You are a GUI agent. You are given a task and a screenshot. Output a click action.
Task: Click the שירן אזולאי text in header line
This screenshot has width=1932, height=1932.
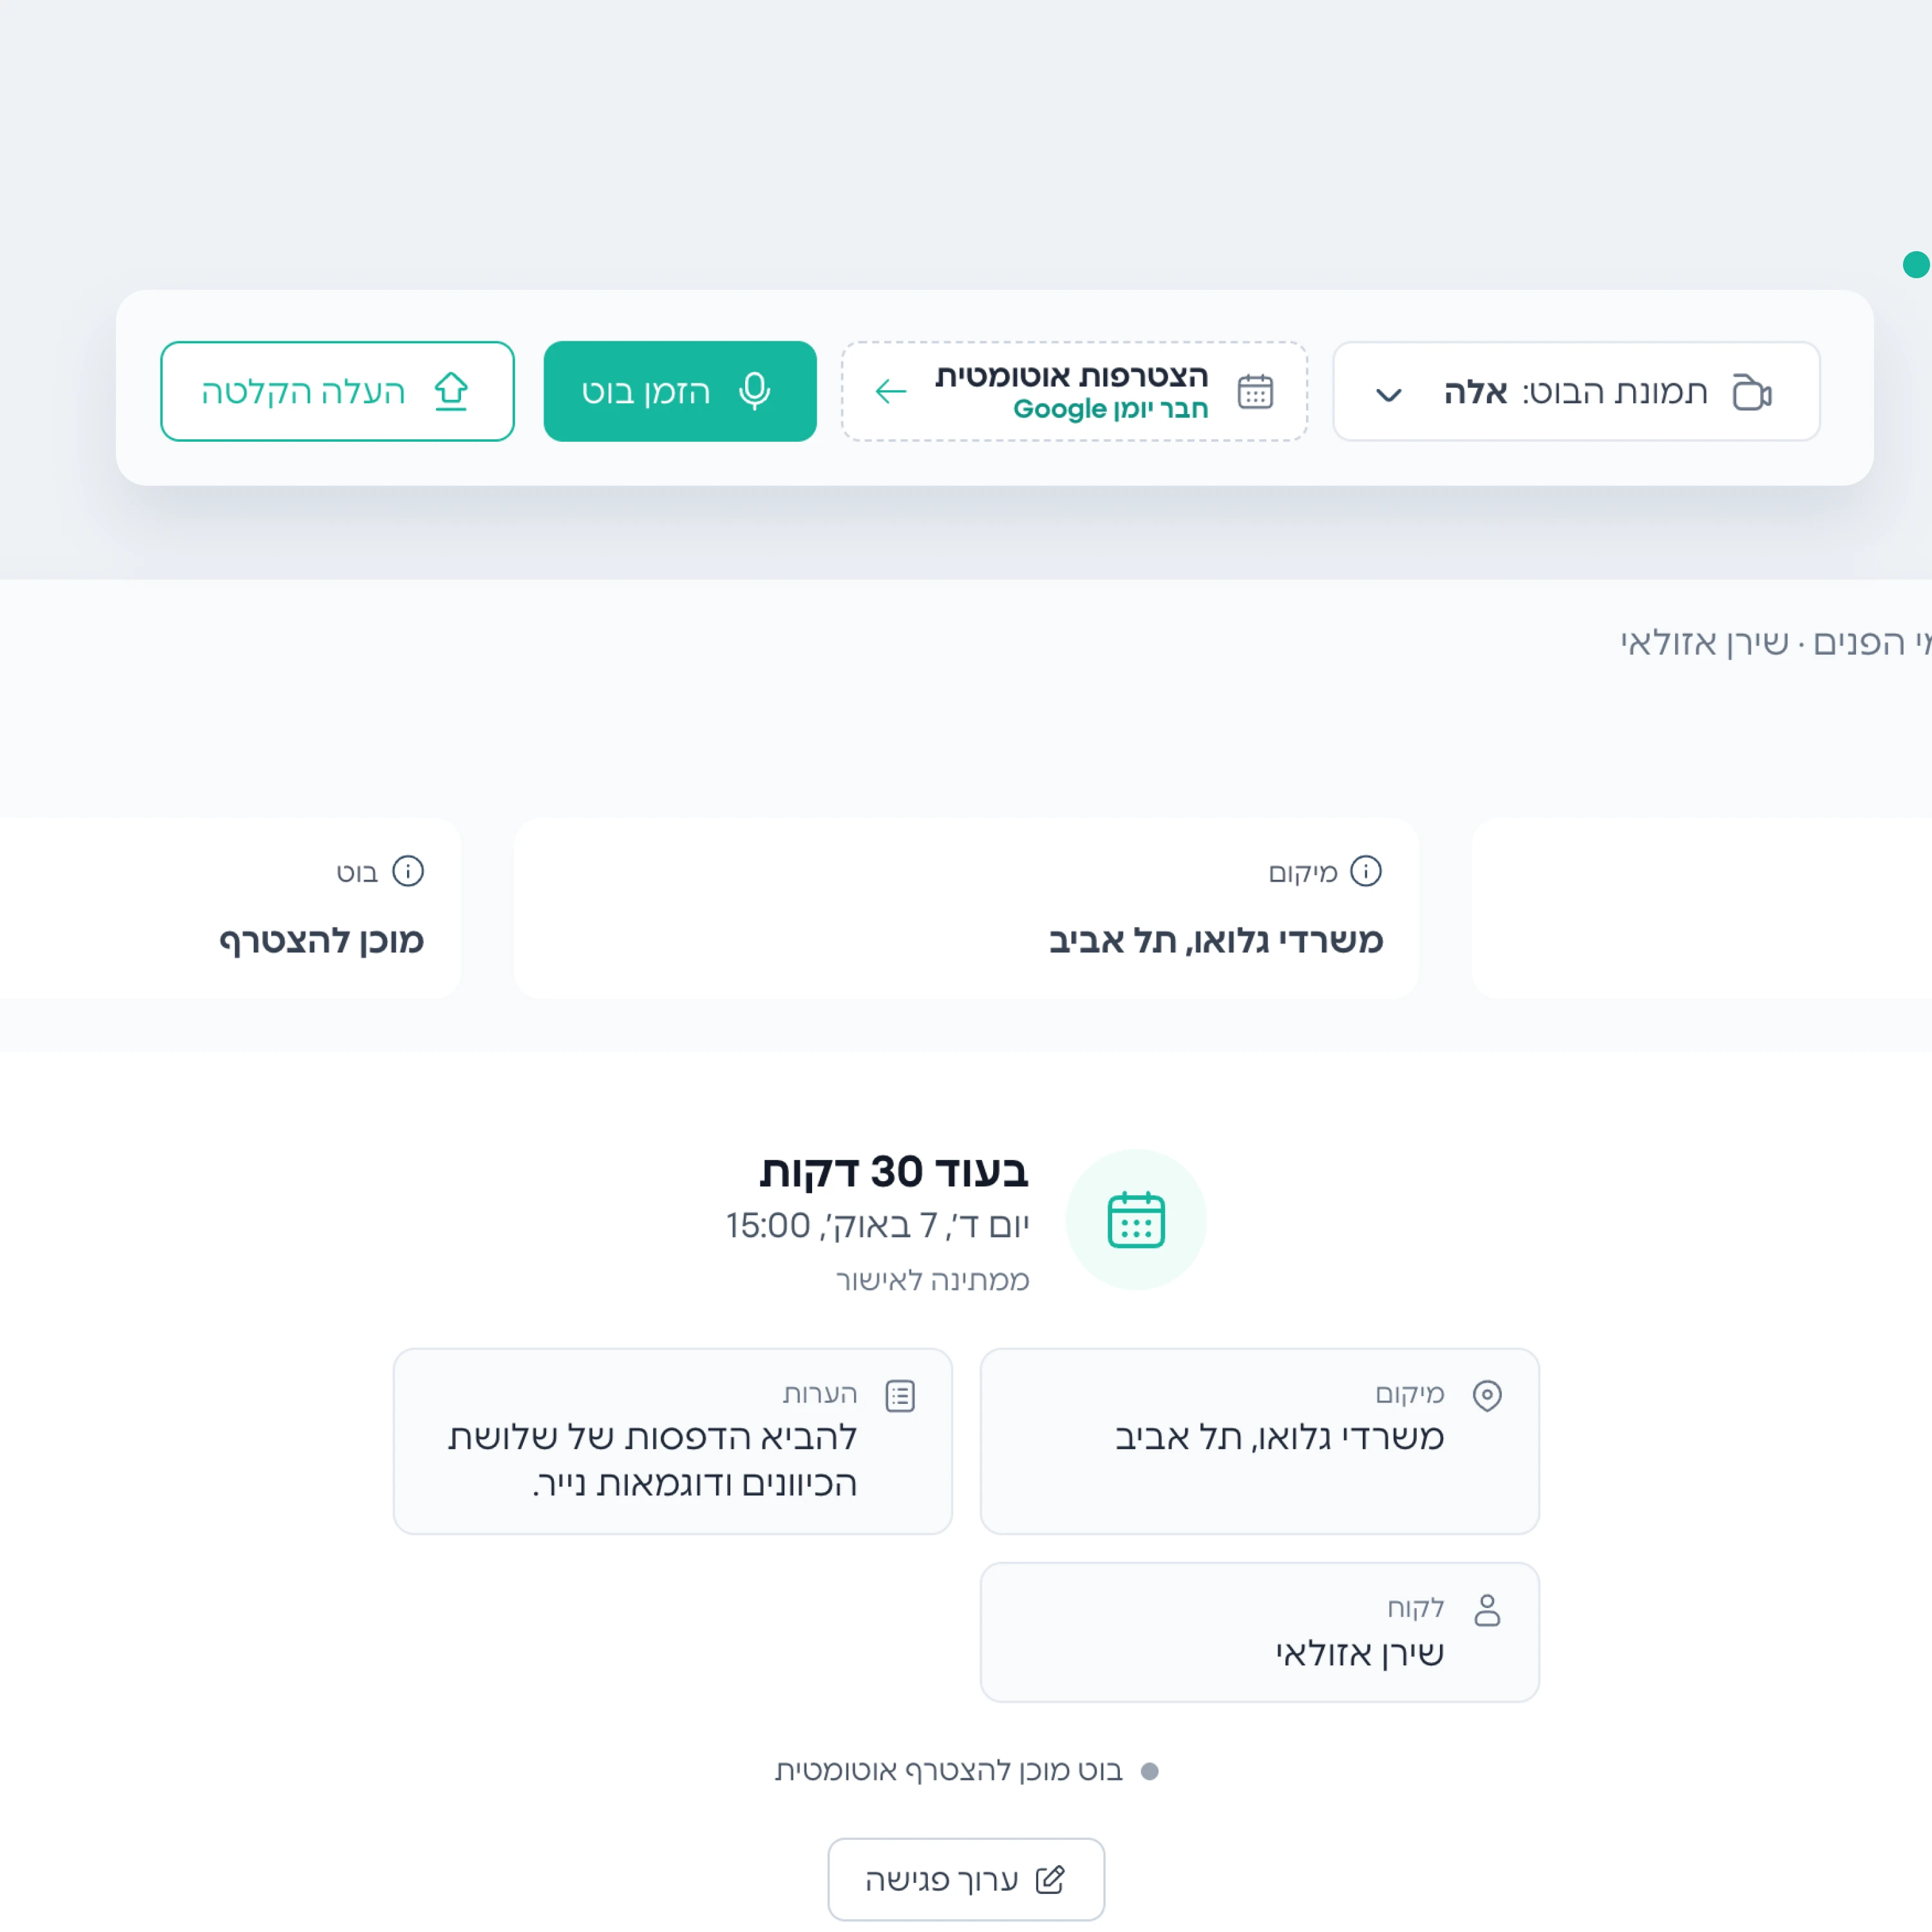coord(1705,642)
